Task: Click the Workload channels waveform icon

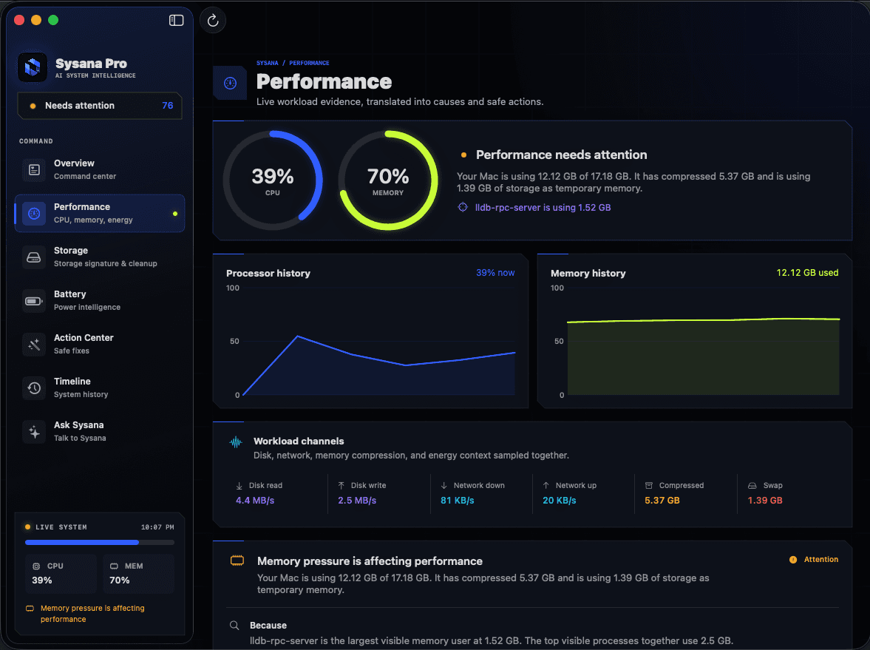Action: tap(236, 442)
